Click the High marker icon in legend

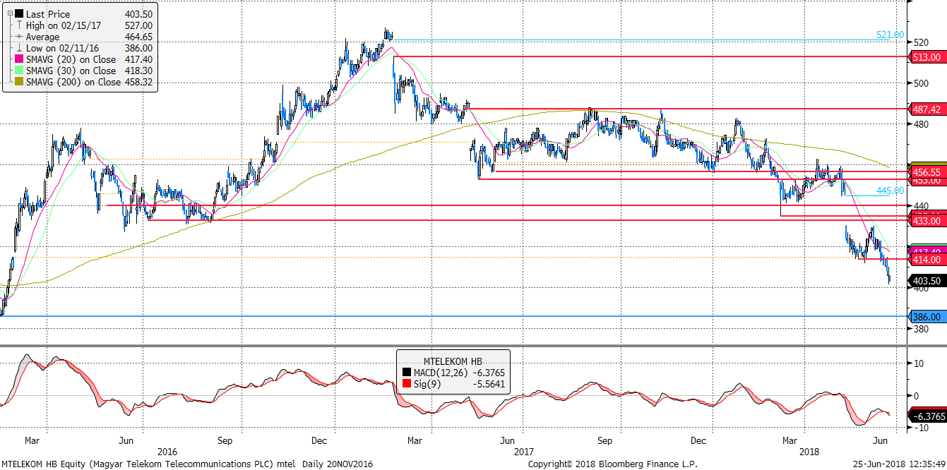[x=18, y=25]
